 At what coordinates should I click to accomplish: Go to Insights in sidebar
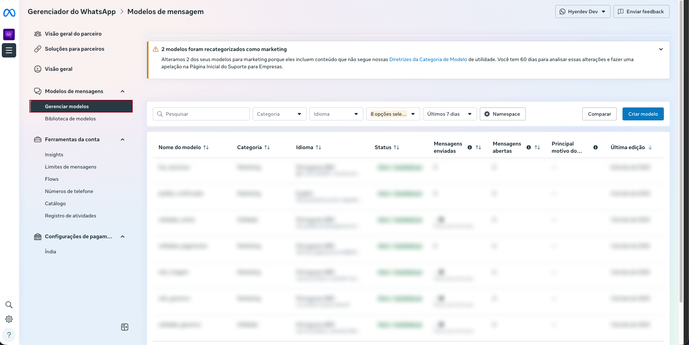(54, 155)
